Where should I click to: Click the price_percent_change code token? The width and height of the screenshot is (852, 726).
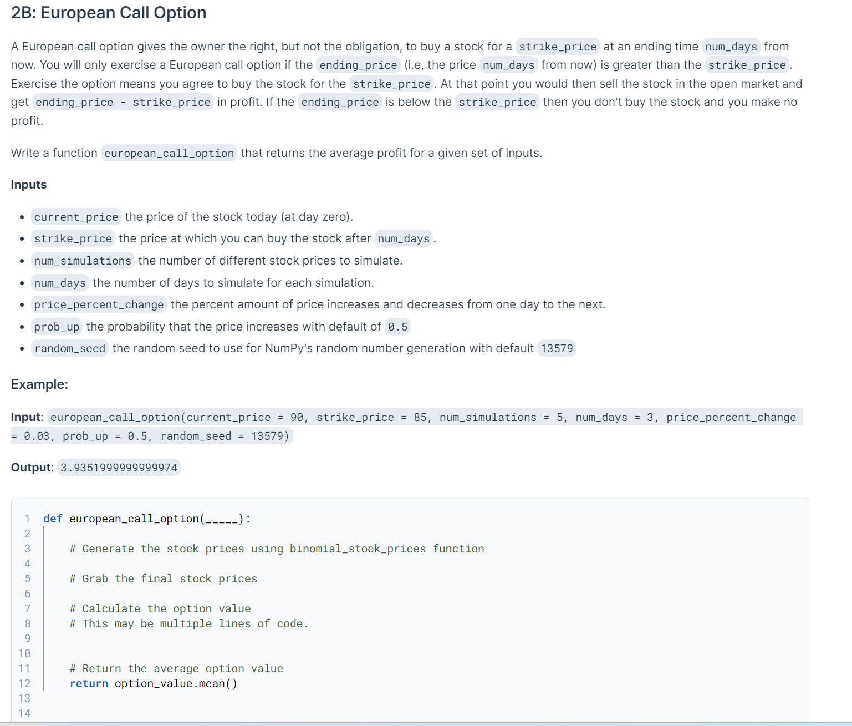tap(99, 304)
